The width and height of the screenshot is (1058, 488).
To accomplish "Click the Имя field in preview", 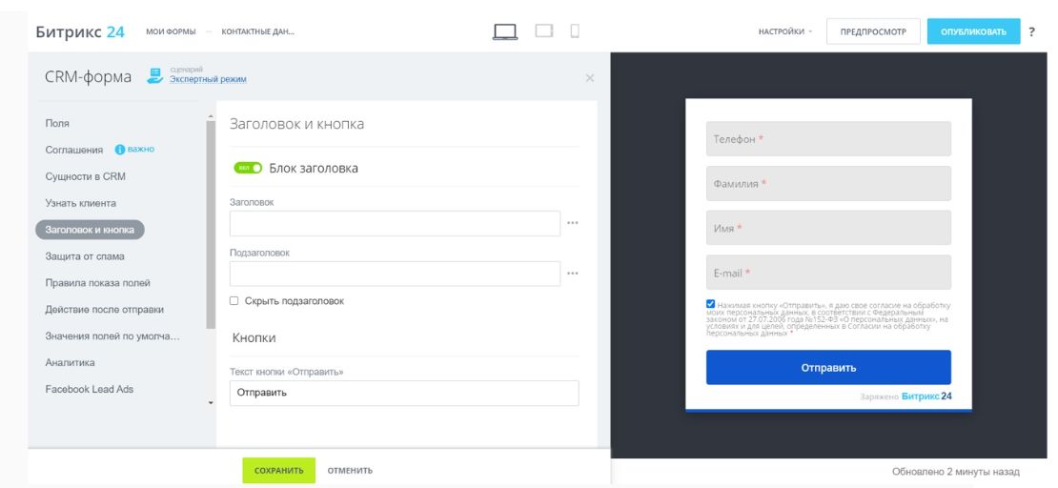I will tap(828, 228).
